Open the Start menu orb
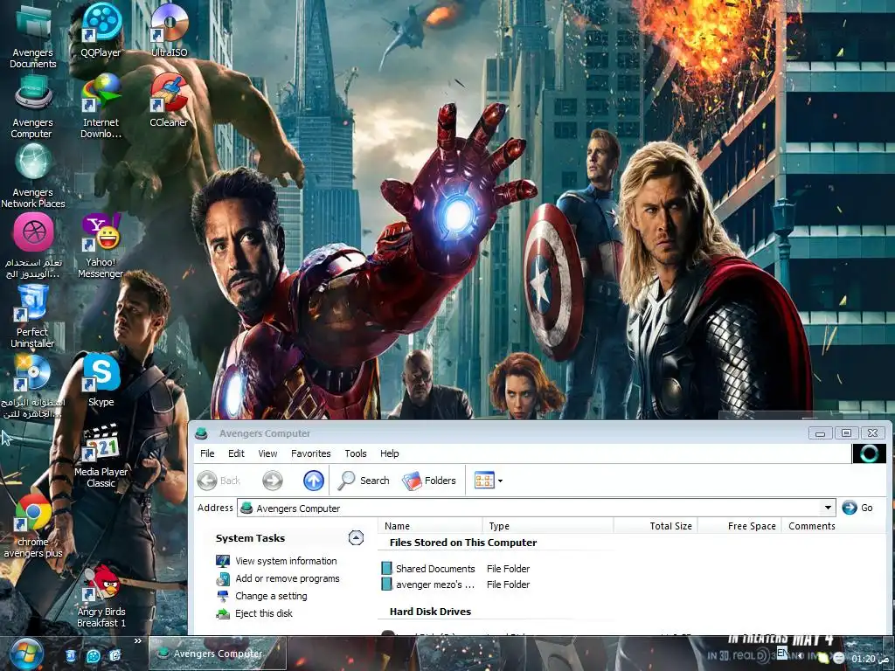Screen dimensions: 895x671 point(25,654)
